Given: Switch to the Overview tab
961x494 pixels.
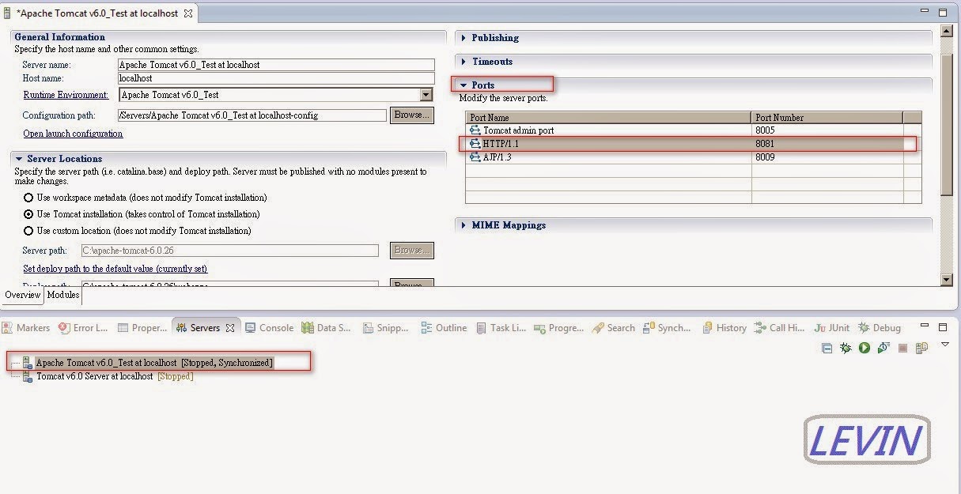Looking at the screenshot, I should tap(22, 295).
